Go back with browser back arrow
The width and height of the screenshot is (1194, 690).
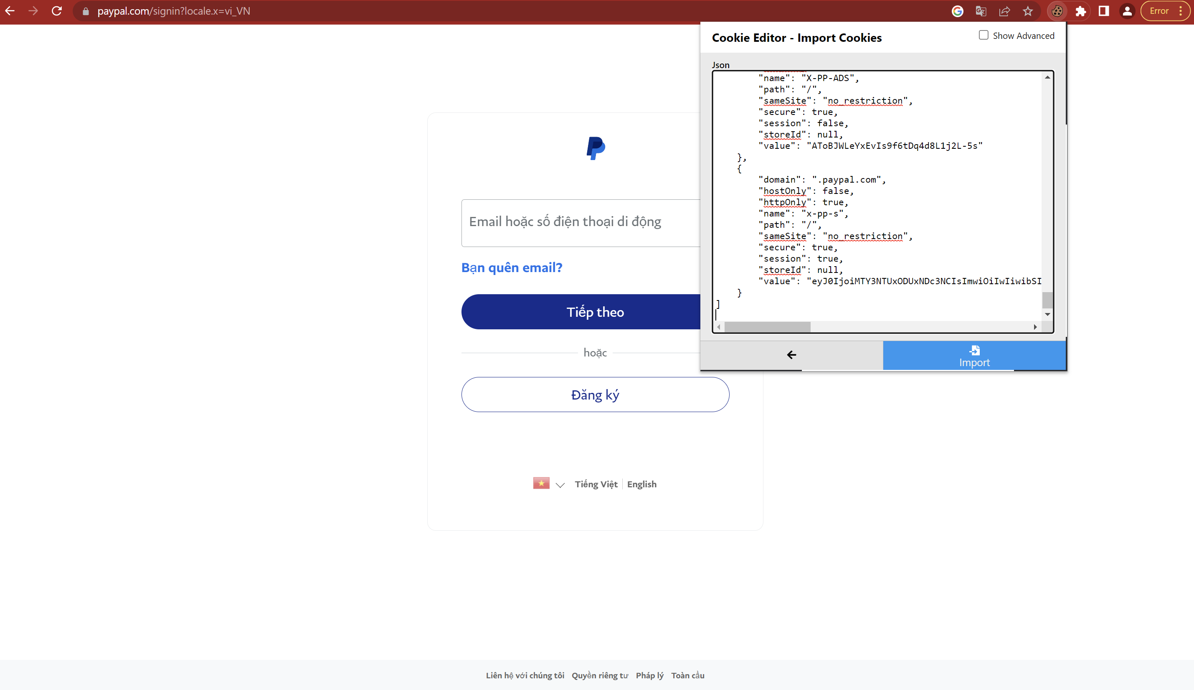pos(10,11)
